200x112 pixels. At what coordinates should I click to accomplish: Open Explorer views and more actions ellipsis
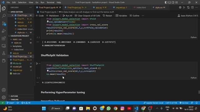[31, 7]
